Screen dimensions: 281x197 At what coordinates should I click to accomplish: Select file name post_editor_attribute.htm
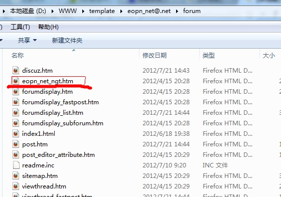(x=58, y=155)
